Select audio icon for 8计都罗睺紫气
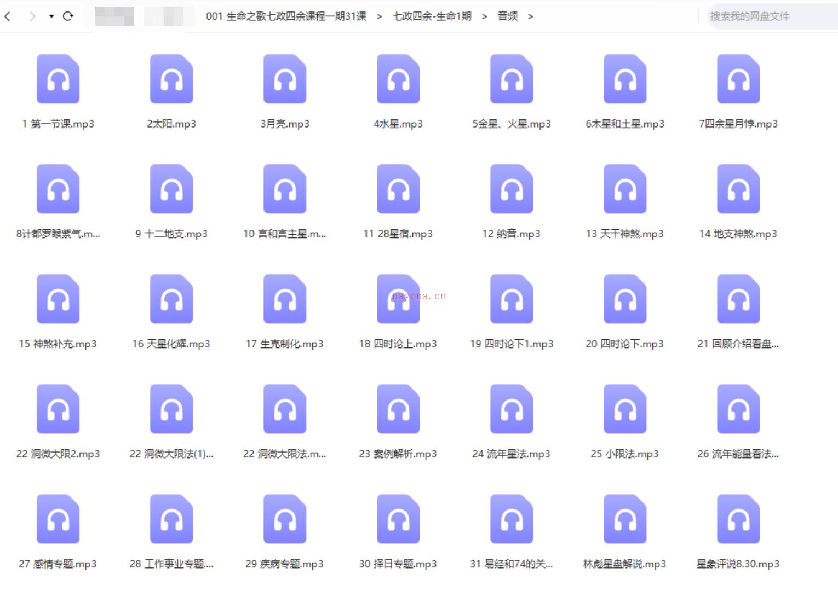This screenshot has width=838, height=591. 58,189
